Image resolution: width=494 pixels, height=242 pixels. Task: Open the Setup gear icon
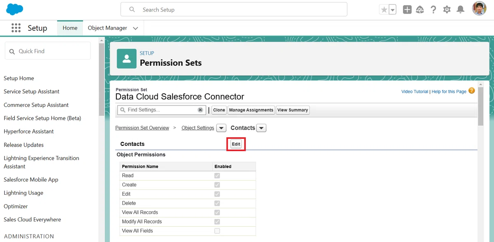pyautogui.click(x=447, y=9)
